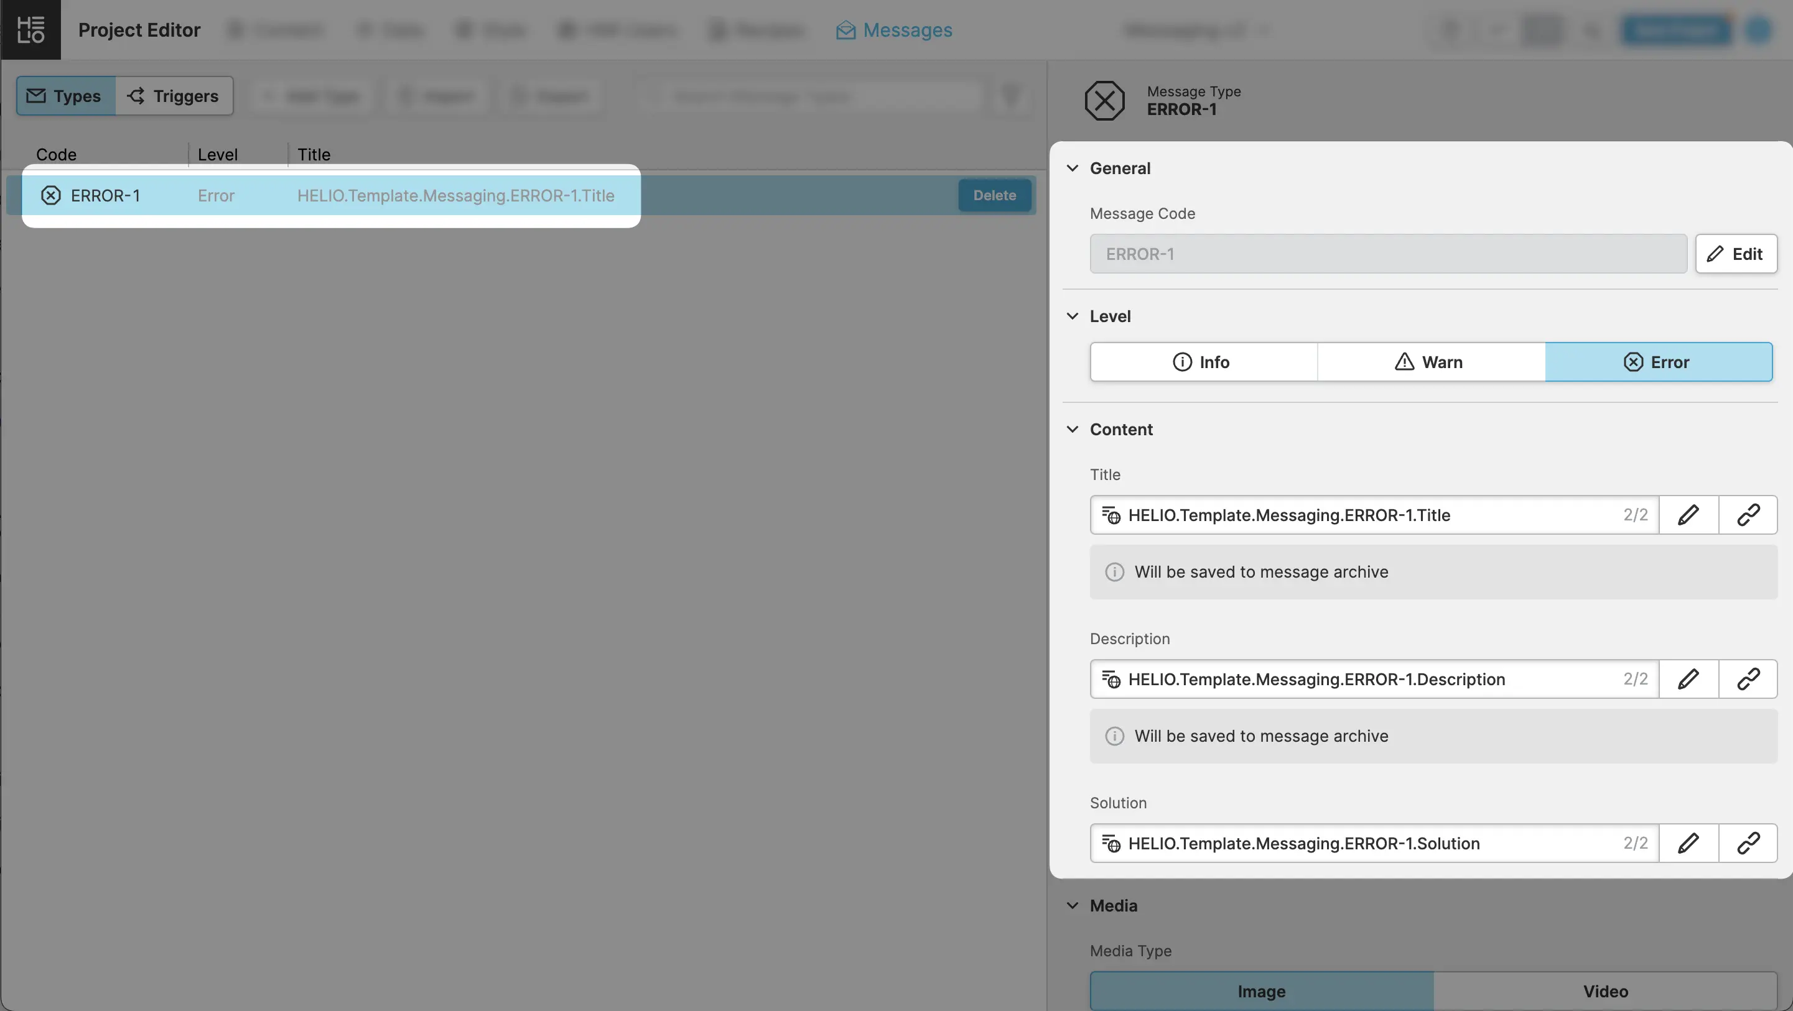Click the link icon for Title

(1748, 515)
